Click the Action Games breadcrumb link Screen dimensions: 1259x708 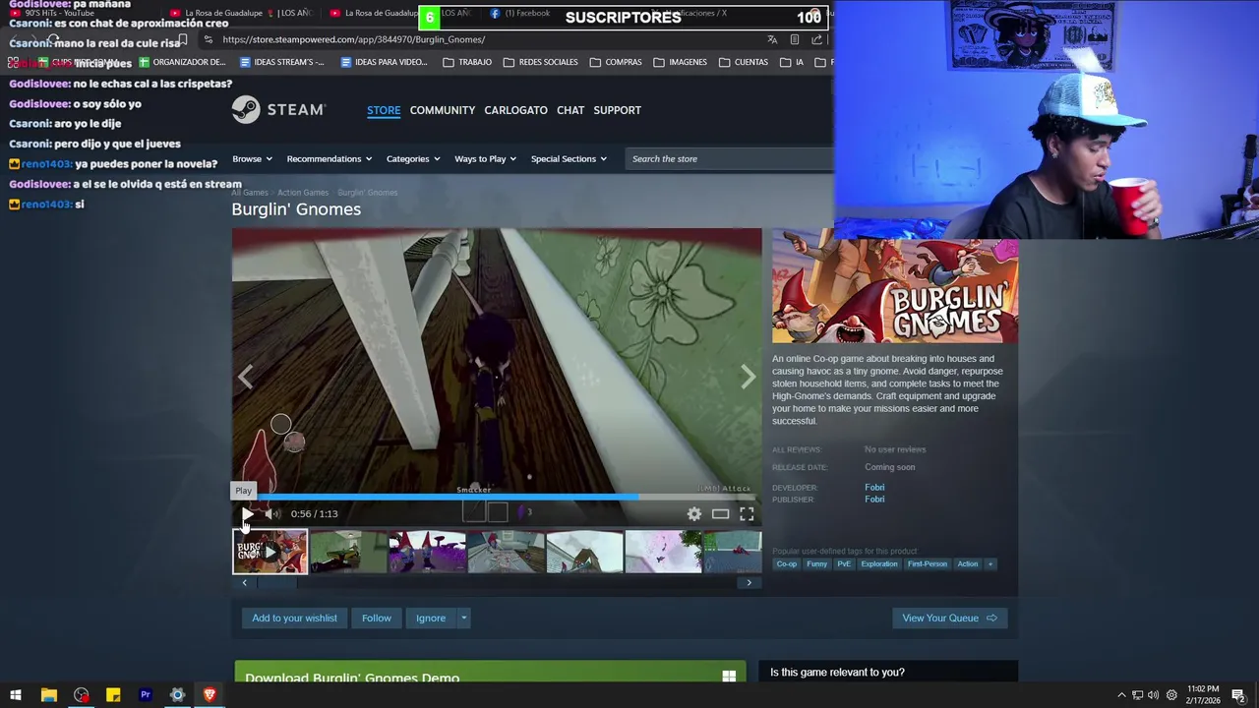[303, 193]
